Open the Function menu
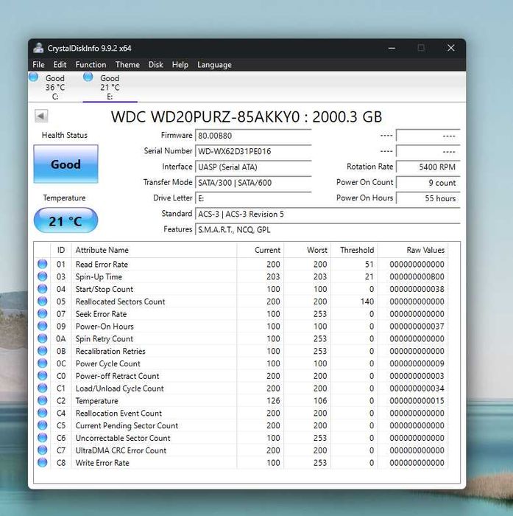Screen dimensions: 513x516 (x=91, y=65)
